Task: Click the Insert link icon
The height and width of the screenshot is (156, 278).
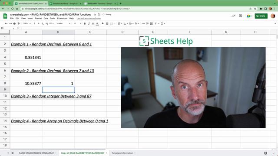Action: tap(143, 23)
